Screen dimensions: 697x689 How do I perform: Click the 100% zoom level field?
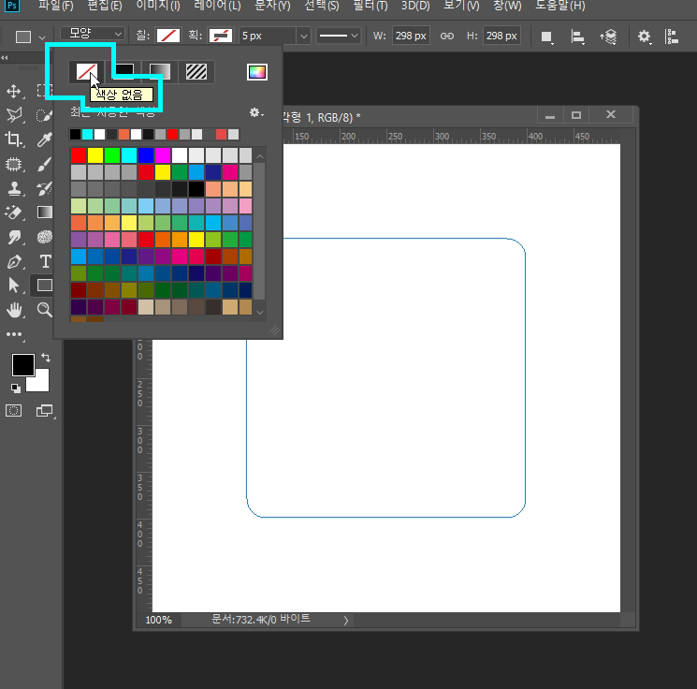pos(159,620)
